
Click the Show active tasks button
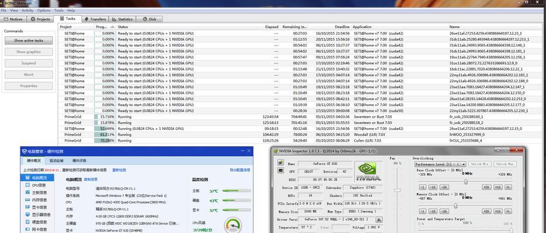point(29,41)
